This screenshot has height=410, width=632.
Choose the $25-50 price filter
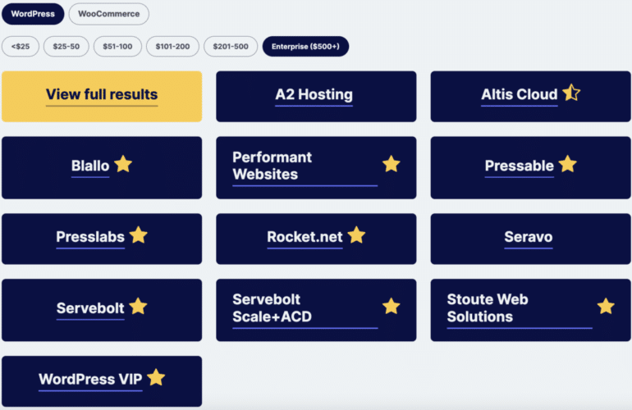coord(66,47)
